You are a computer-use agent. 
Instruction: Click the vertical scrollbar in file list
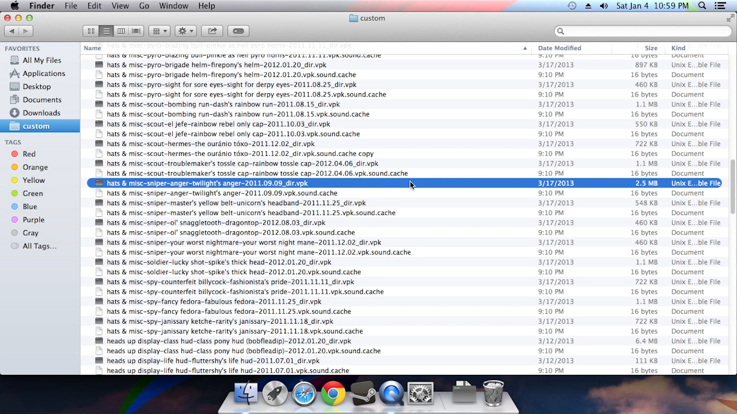pyautogui.click(x=732, y=186)
